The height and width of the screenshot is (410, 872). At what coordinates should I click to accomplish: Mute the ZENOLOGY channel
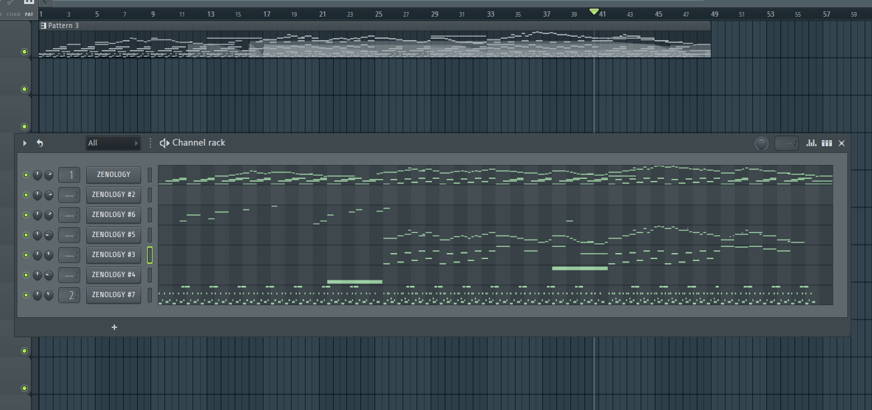click(x=26, y=175)
